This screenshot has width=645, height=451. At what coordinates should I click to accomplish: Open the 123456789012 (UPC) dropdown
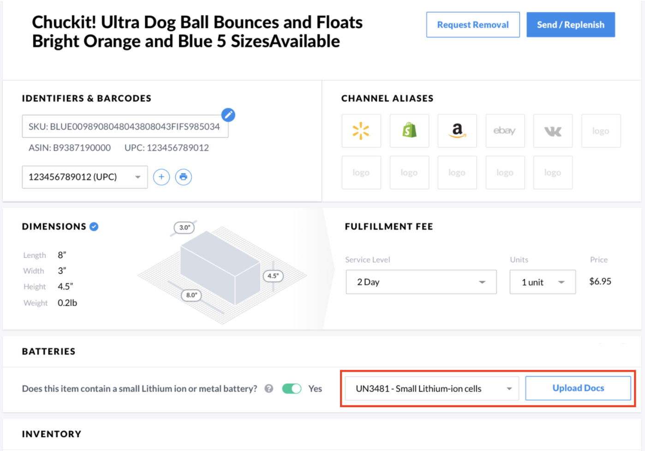click(x=85, y=177)
